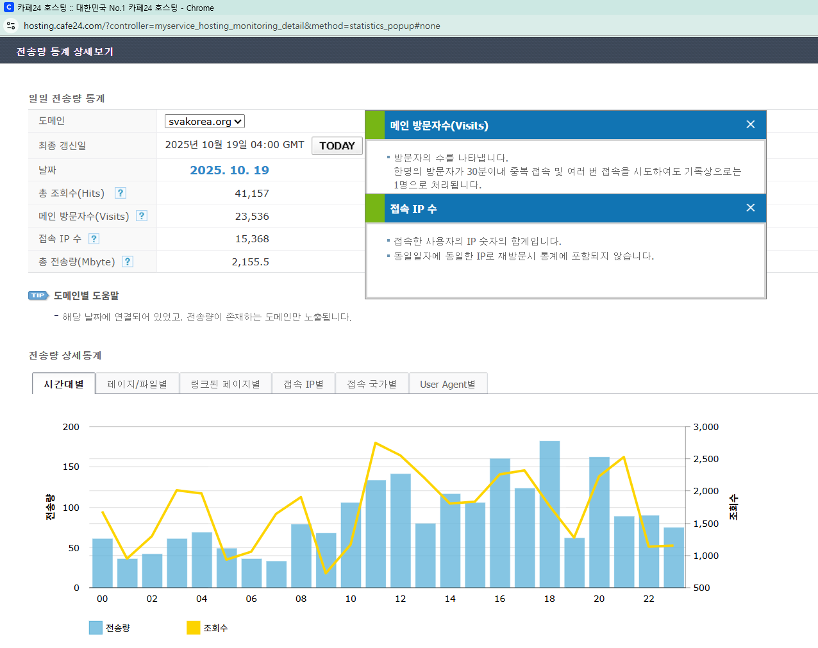Click the blue TIP badge icon
Image resolution: width=818 pixels, height=648 pixels.
pos(38,295)
